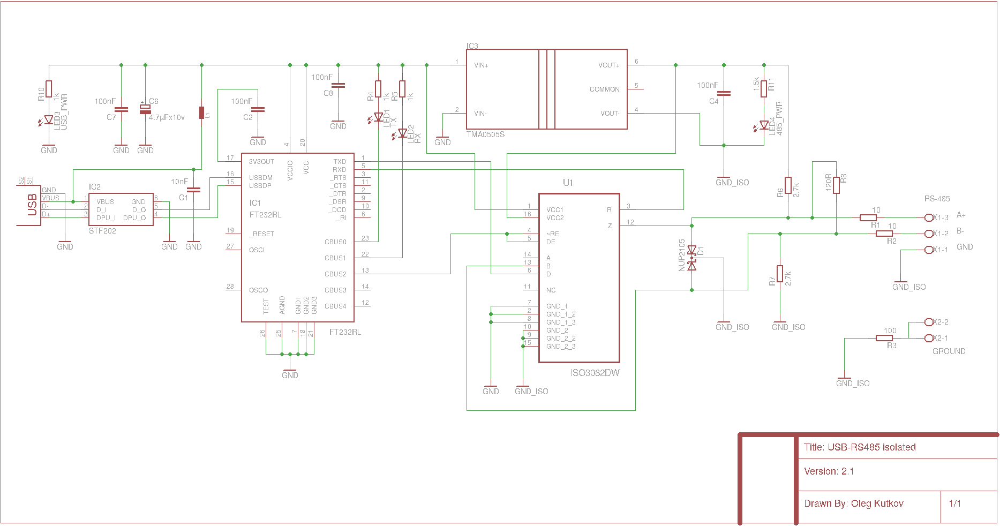
Task: Select the LED2 RX diode symbol
Action: (402, 133)
